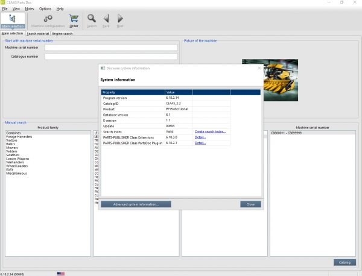The height and width of the screenshot is (276, 362).
Task: Open the File menu
Action: click(x=5, y=9)
